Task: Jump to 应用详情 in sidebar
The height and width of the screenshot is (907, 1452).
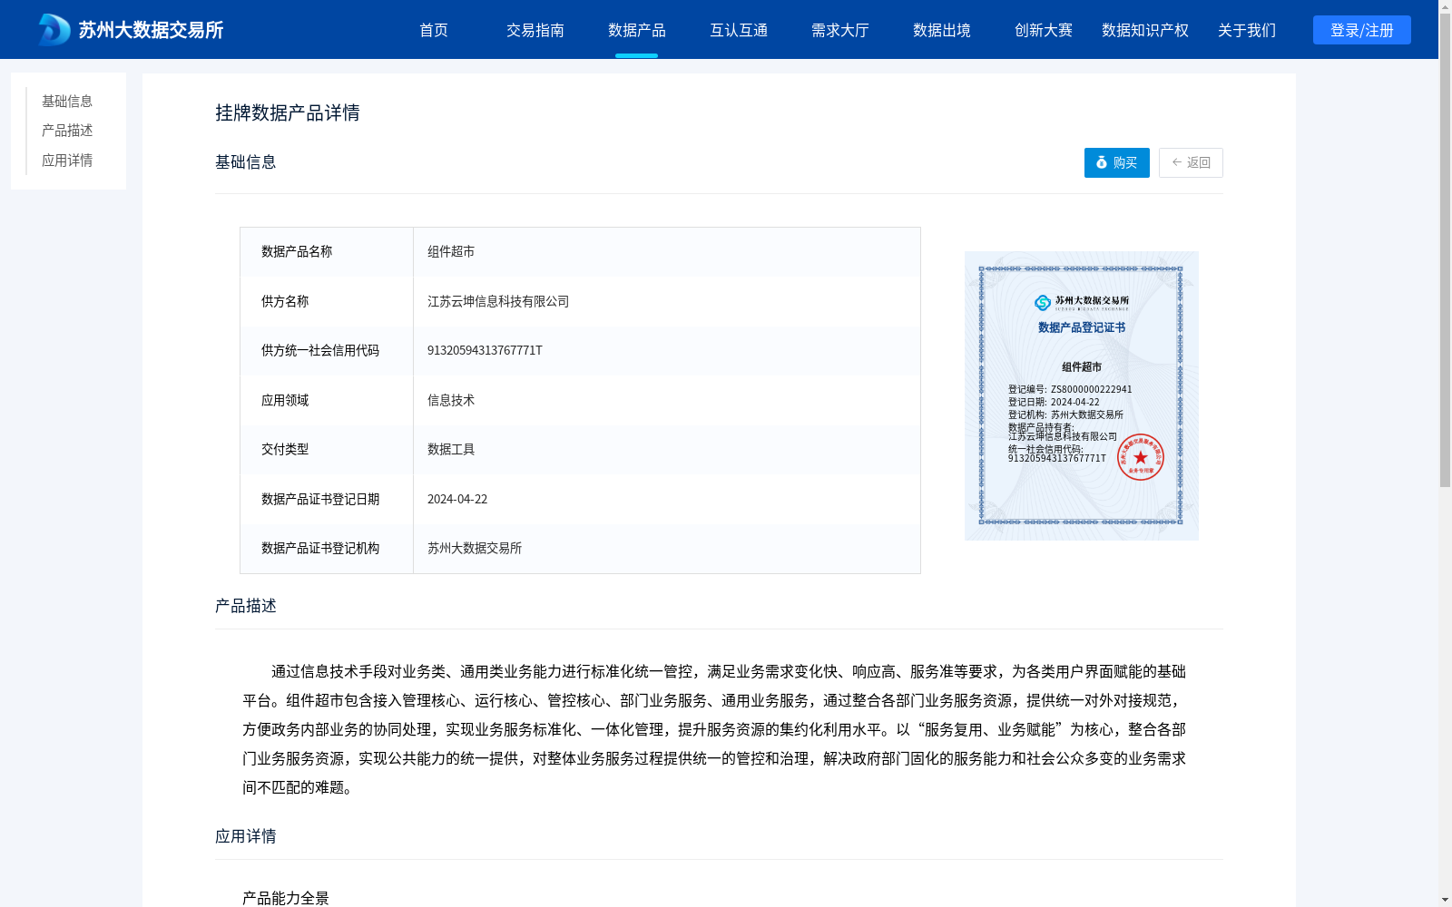Action: [67, 161]
